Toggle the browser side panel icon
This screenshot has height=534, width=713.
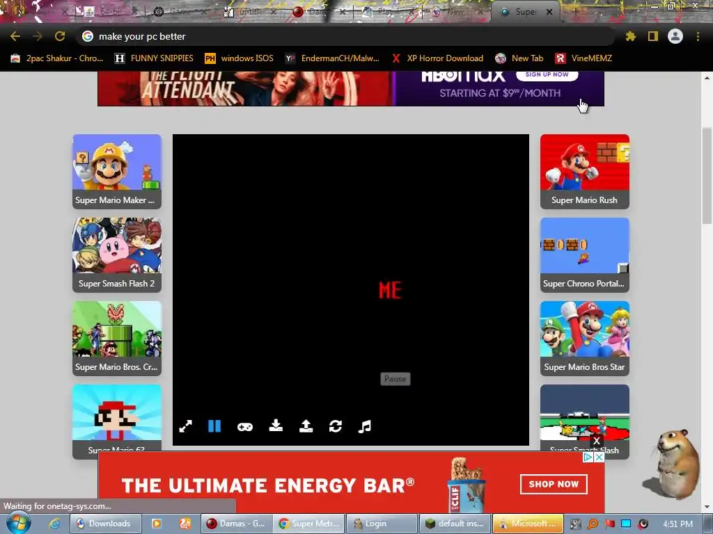(x=653, y=36)
